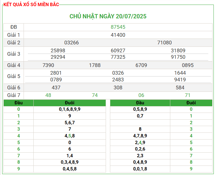The image size is (215, 175).
Task: Select Giải 5 number 2801
Action: click(x=56, y=73)
